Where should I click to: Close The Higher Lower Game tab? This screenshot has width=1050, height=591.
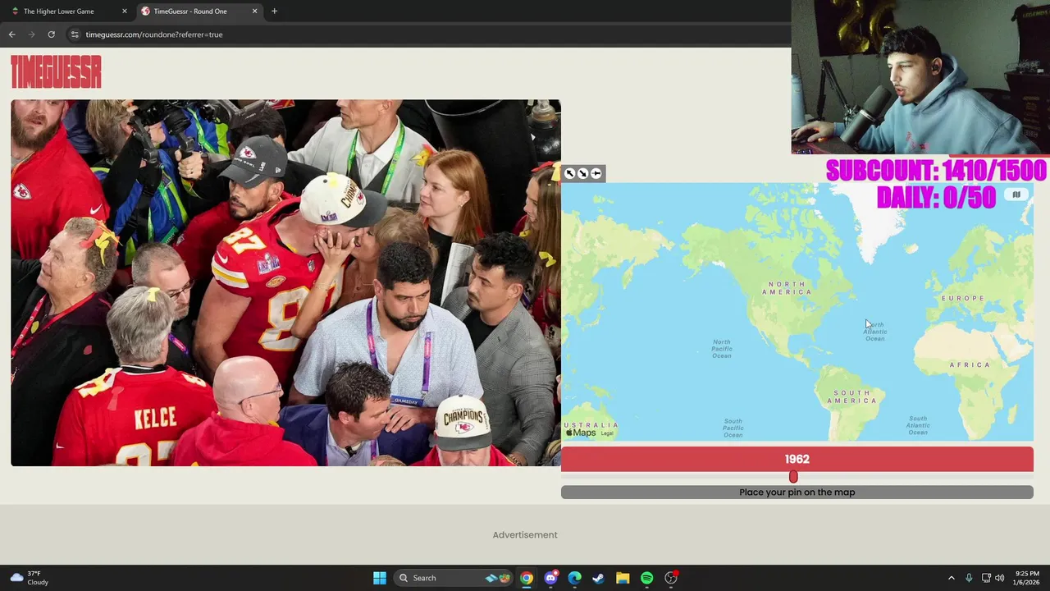pos(125,11)
